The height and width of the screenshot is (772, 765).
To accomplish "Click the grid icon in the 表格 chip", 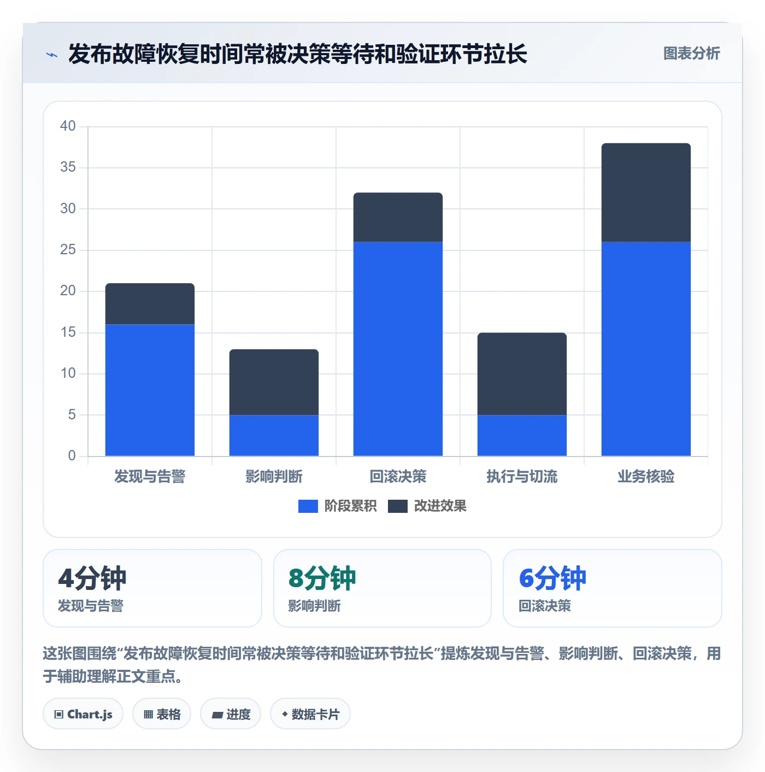I will coord(148,715).
